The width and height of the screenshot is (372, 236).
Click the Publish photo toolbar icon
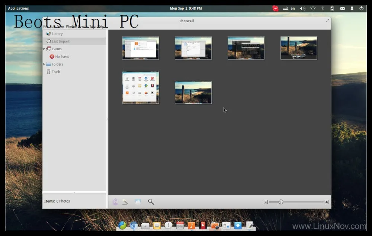point(138,202)
